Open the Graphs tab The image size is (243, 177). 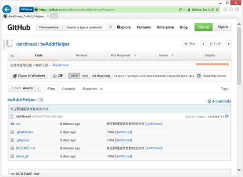click(x=210, y=56)
